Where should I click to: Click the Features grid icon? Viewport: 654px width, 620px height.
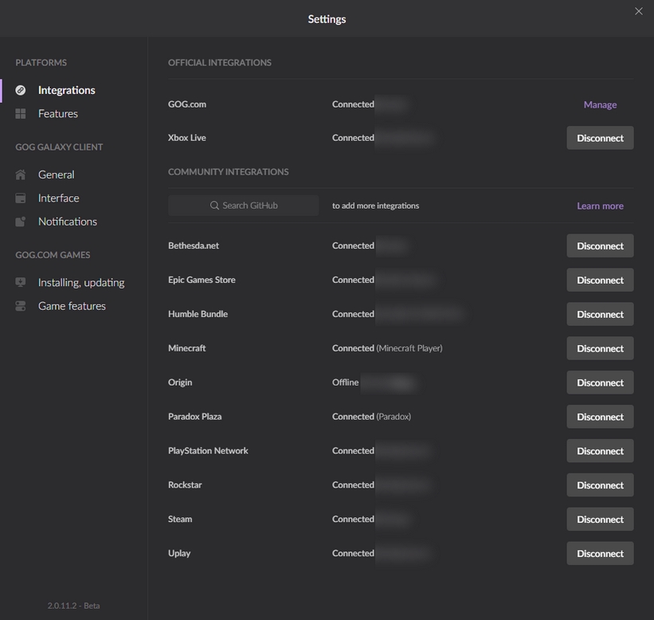click(21, 114)
